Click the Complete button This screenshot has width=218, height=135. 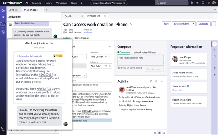[x=203, y=24]
